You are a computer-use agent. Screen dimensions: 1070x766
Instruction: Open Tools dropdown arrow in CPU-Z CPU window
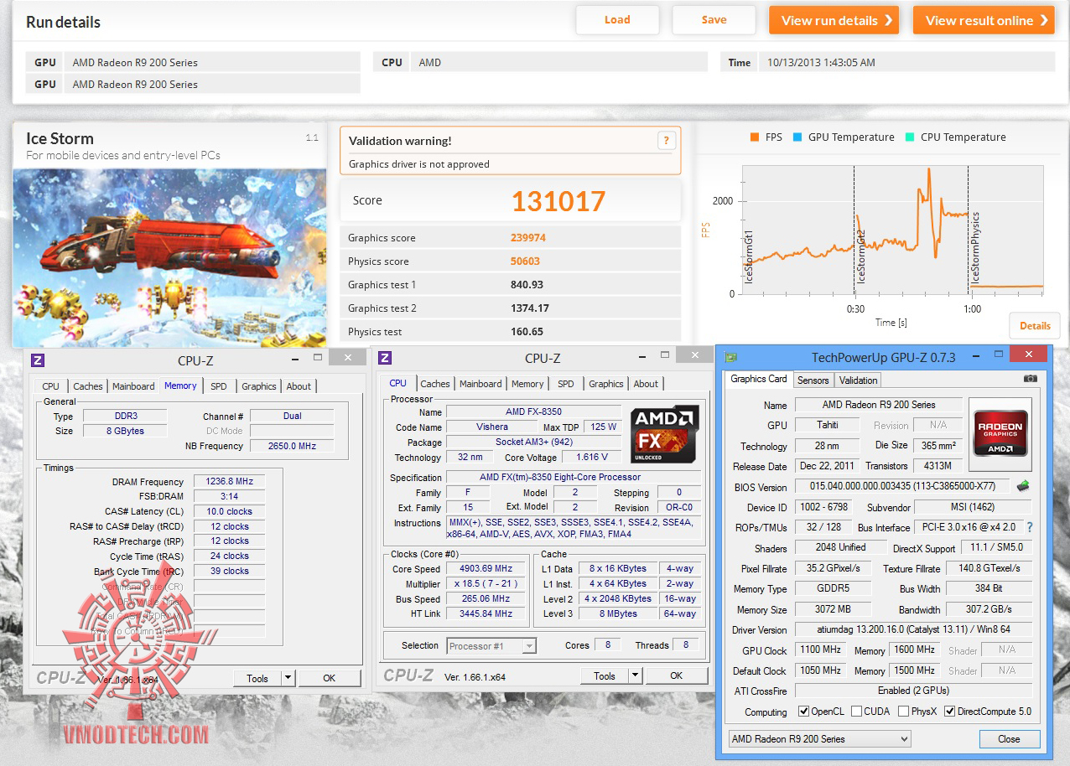[x=635, y=675]
